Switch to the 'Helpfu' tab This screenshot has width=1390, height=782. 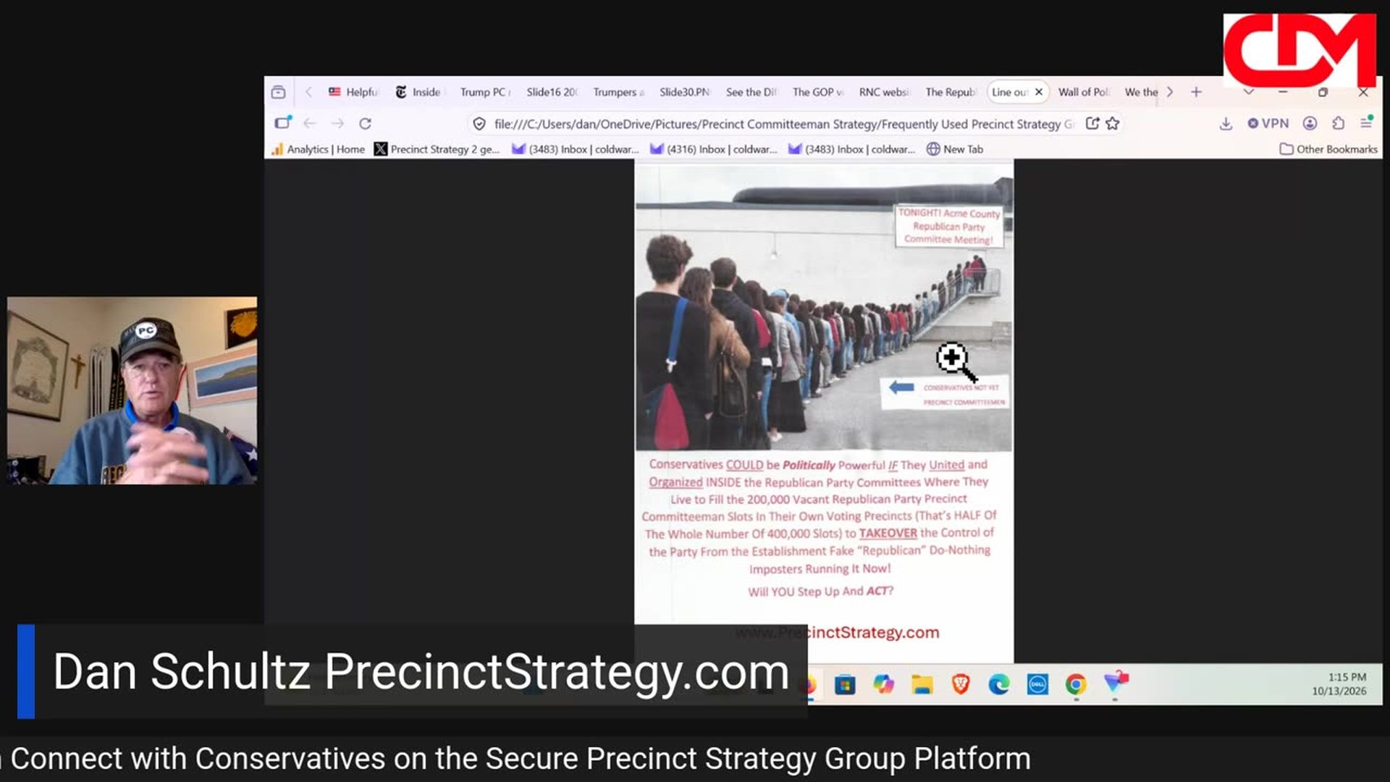pos(353,92)
